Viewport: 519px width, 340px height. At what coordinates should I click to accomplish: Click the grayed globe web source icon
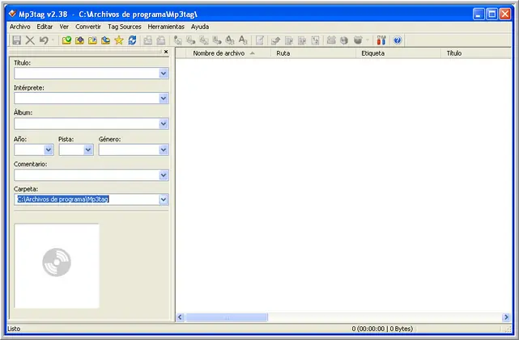tap(344, 40)
